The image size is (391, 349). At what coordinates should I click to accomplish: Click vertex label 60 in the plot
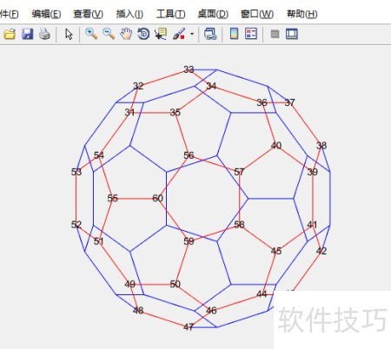(157, 198)
